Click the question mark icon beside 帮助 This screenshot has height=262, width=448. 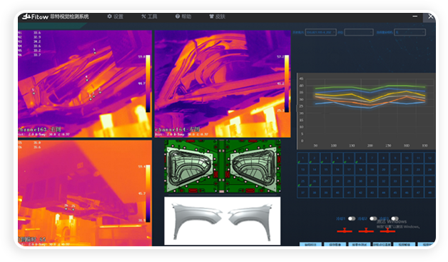point(178,16)
